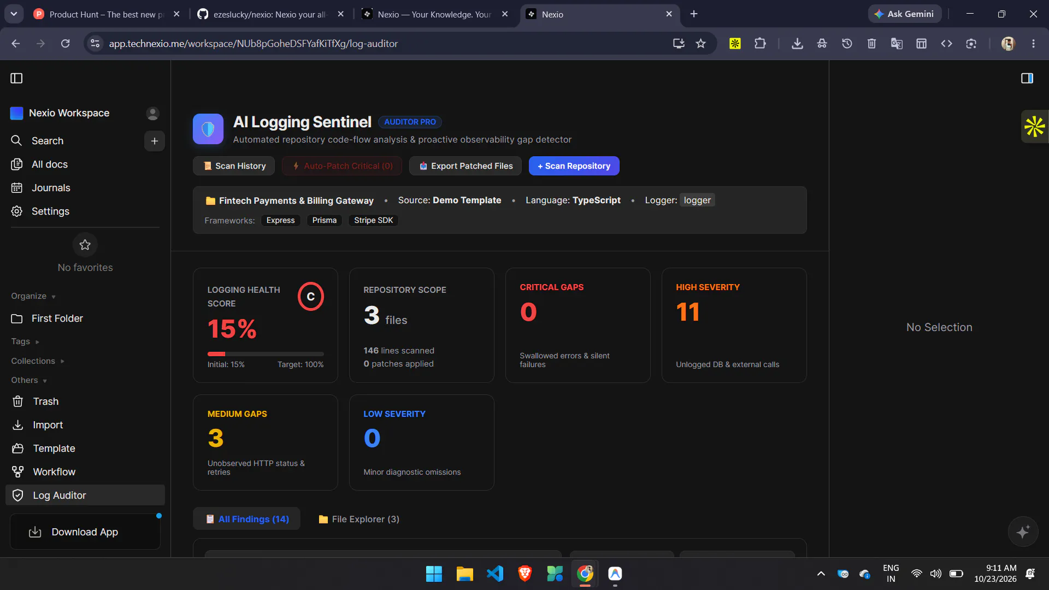Open Import option
The height and width of the screenshot is (590, 1049).
tap(48, 425)
